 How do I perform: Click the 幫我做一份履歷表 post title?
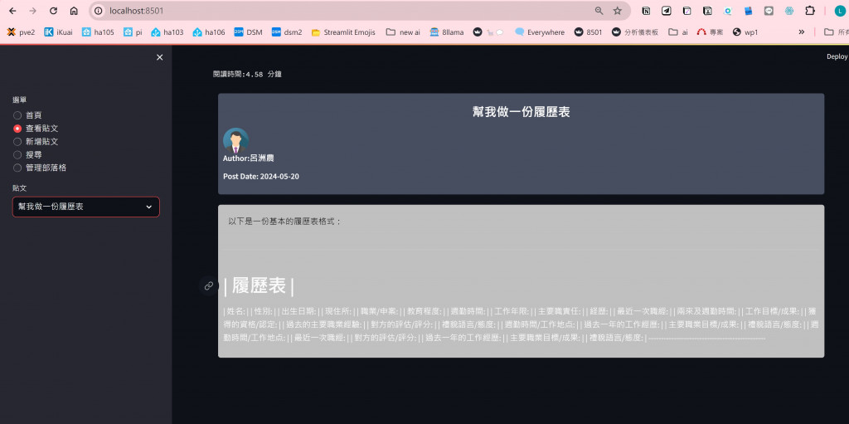521,112
